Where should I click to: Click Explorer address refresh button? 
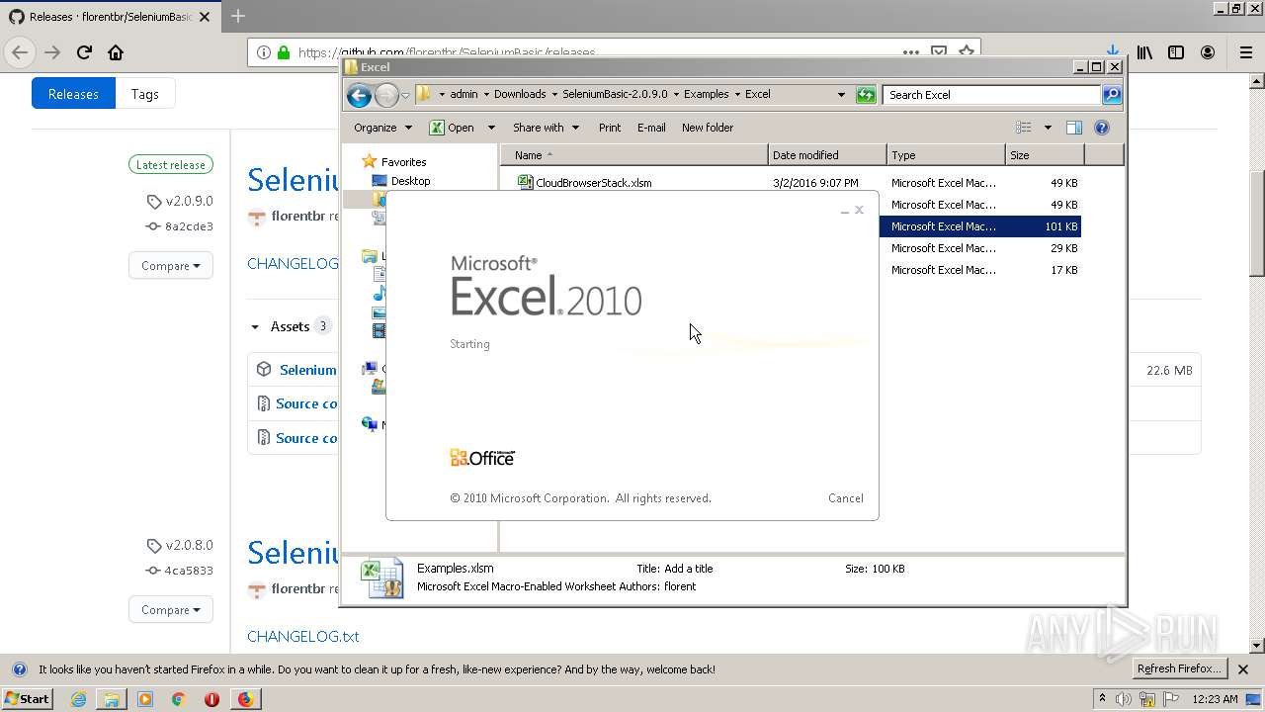[866, 95]
